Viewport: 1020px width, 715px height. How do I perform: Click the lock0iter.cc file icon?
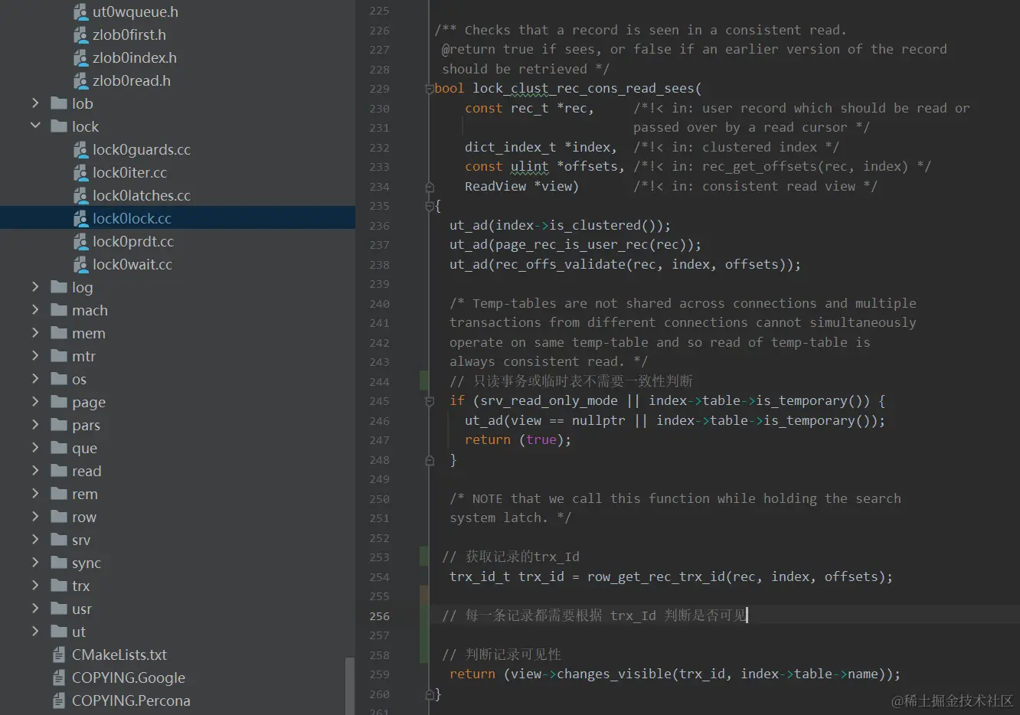point(80,172)
